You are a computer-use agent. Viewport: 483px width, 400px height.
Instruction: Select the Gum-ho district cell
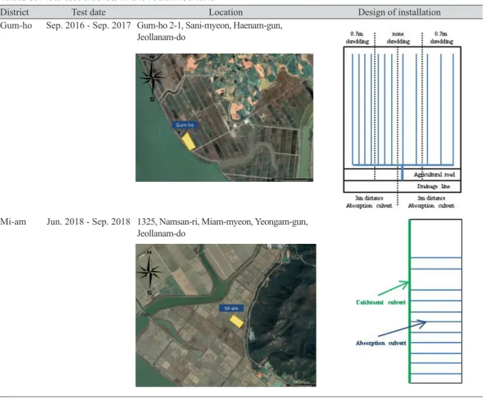[16, 25]
